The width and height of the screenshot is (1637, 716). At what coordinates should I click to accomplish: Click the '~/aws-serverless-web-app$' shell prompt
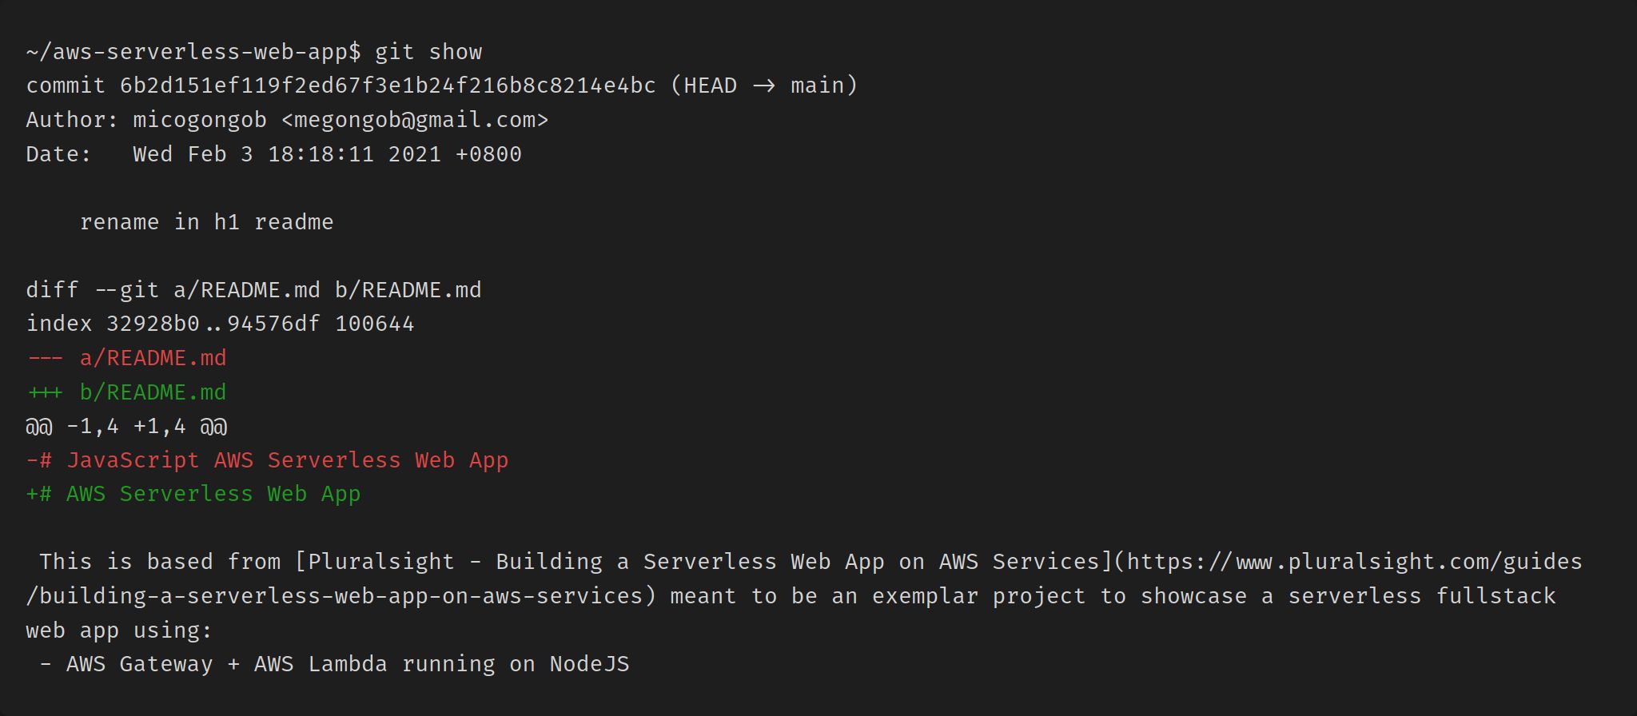tap(193, 52)
